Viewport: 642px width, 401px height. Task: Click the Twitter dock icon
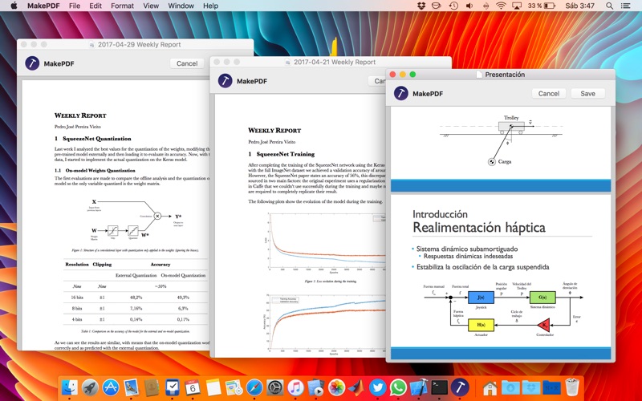378,387
